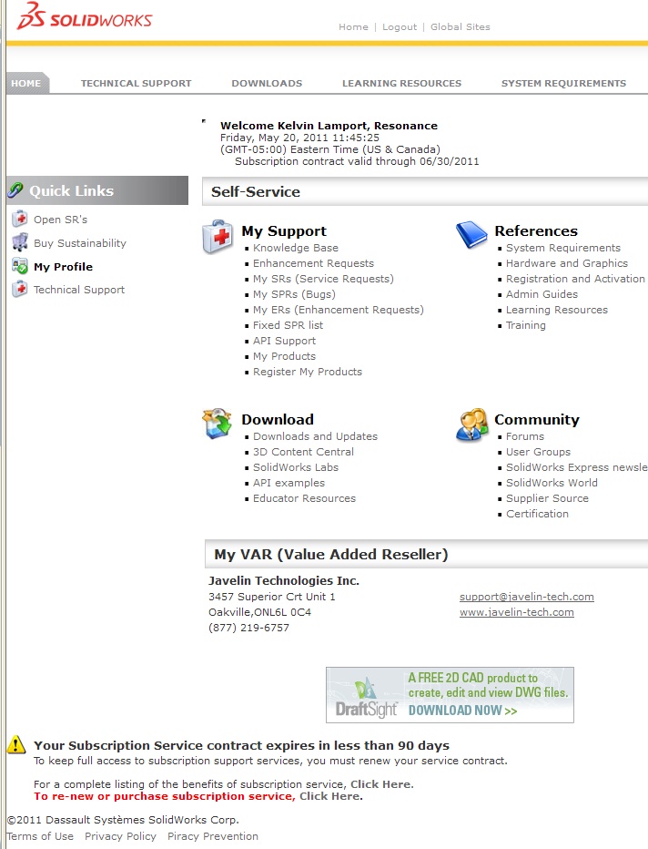The height and width of the screenshot is (849, 648).
Task: Open the SYSTEM REQUIREMENTS tab
Action: pos(563,84)
